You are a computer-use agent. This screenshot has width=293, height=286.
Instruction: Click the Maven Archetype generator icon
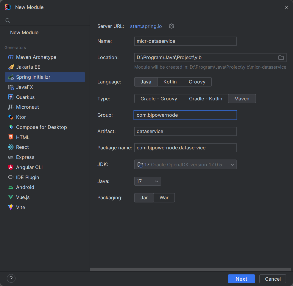11,57
